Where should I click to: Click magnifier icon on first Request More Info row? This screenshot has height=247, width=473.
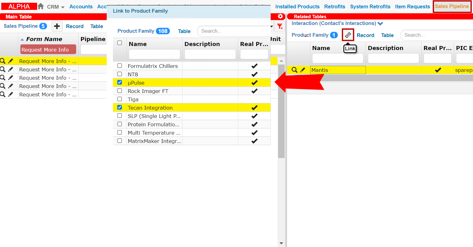pos(3,61)
